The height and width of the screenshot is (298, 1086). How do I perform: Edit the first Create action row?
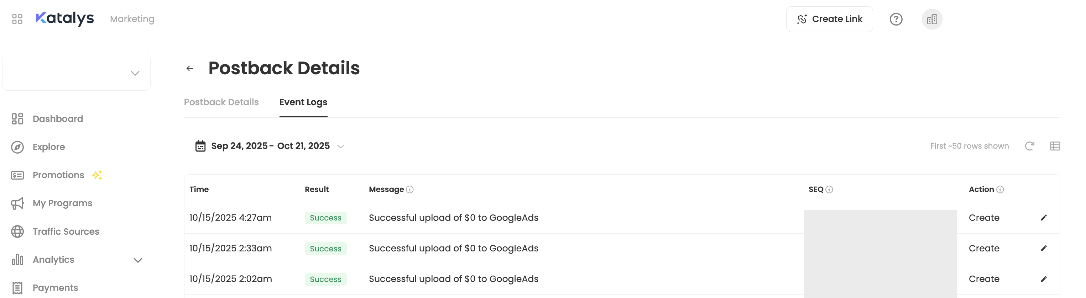coord(1044,218)
